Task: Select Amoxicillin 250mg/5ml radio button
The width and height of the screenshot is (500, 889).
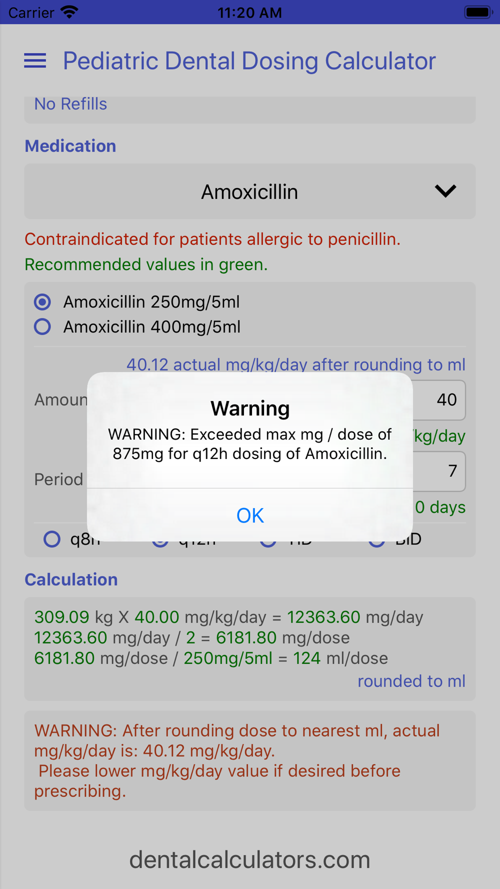Action: pos(42,302)
